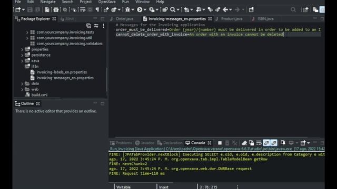Screen dimensions: 337x189
Task: Open the Run configurations dropdown arrow
Action: click(x=145, y=10)
